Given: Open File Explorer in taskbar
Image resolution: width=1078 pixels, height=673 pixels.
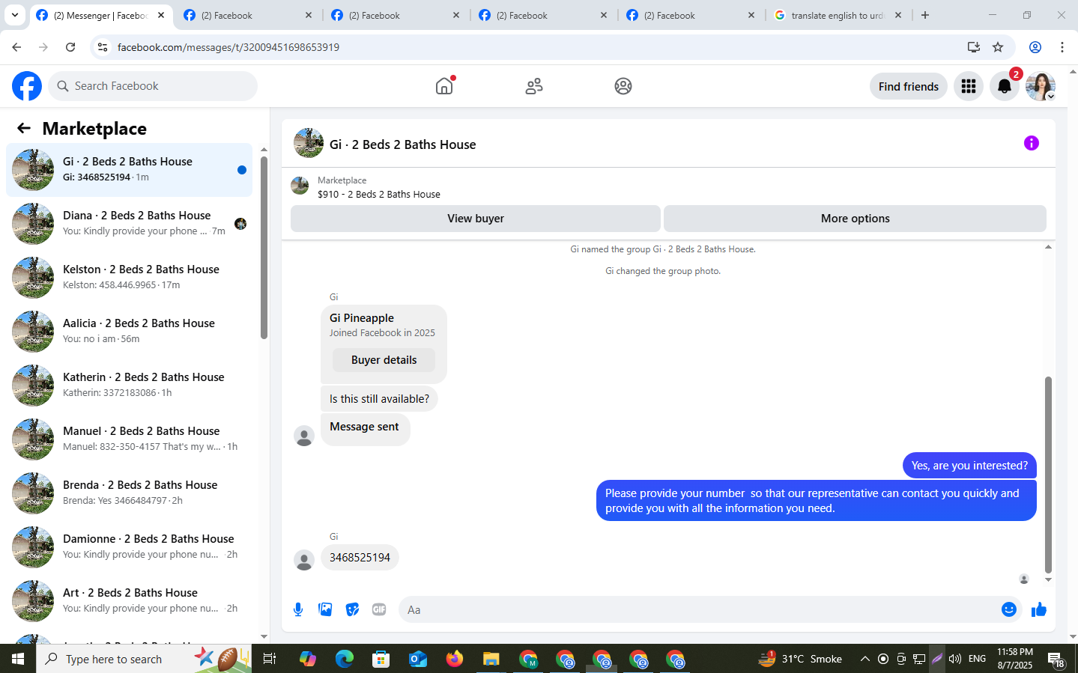Looking at the screenshot, I should pos(491,659).
